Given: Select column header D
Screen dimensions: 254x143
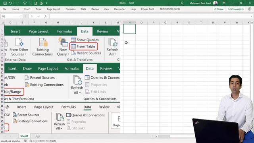Looking at the screenshot, I should tap(10, 23).
